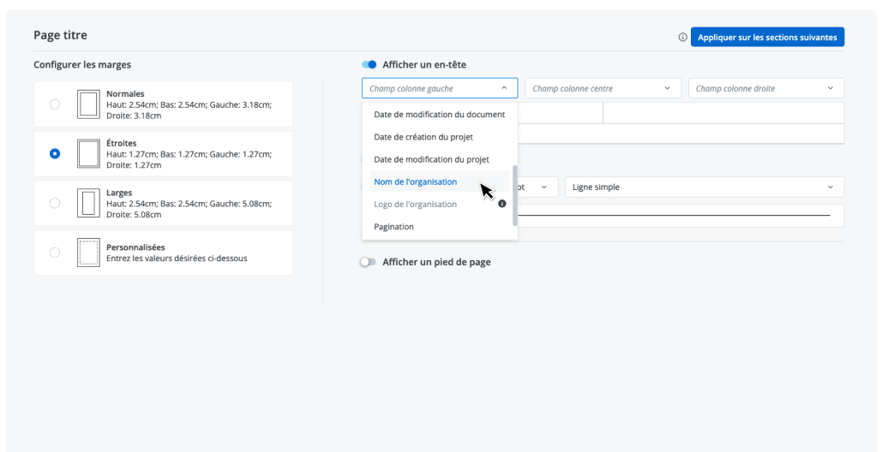
Task: Open the Champ colonne centre dropdown
Action: [x=603, y=88]
